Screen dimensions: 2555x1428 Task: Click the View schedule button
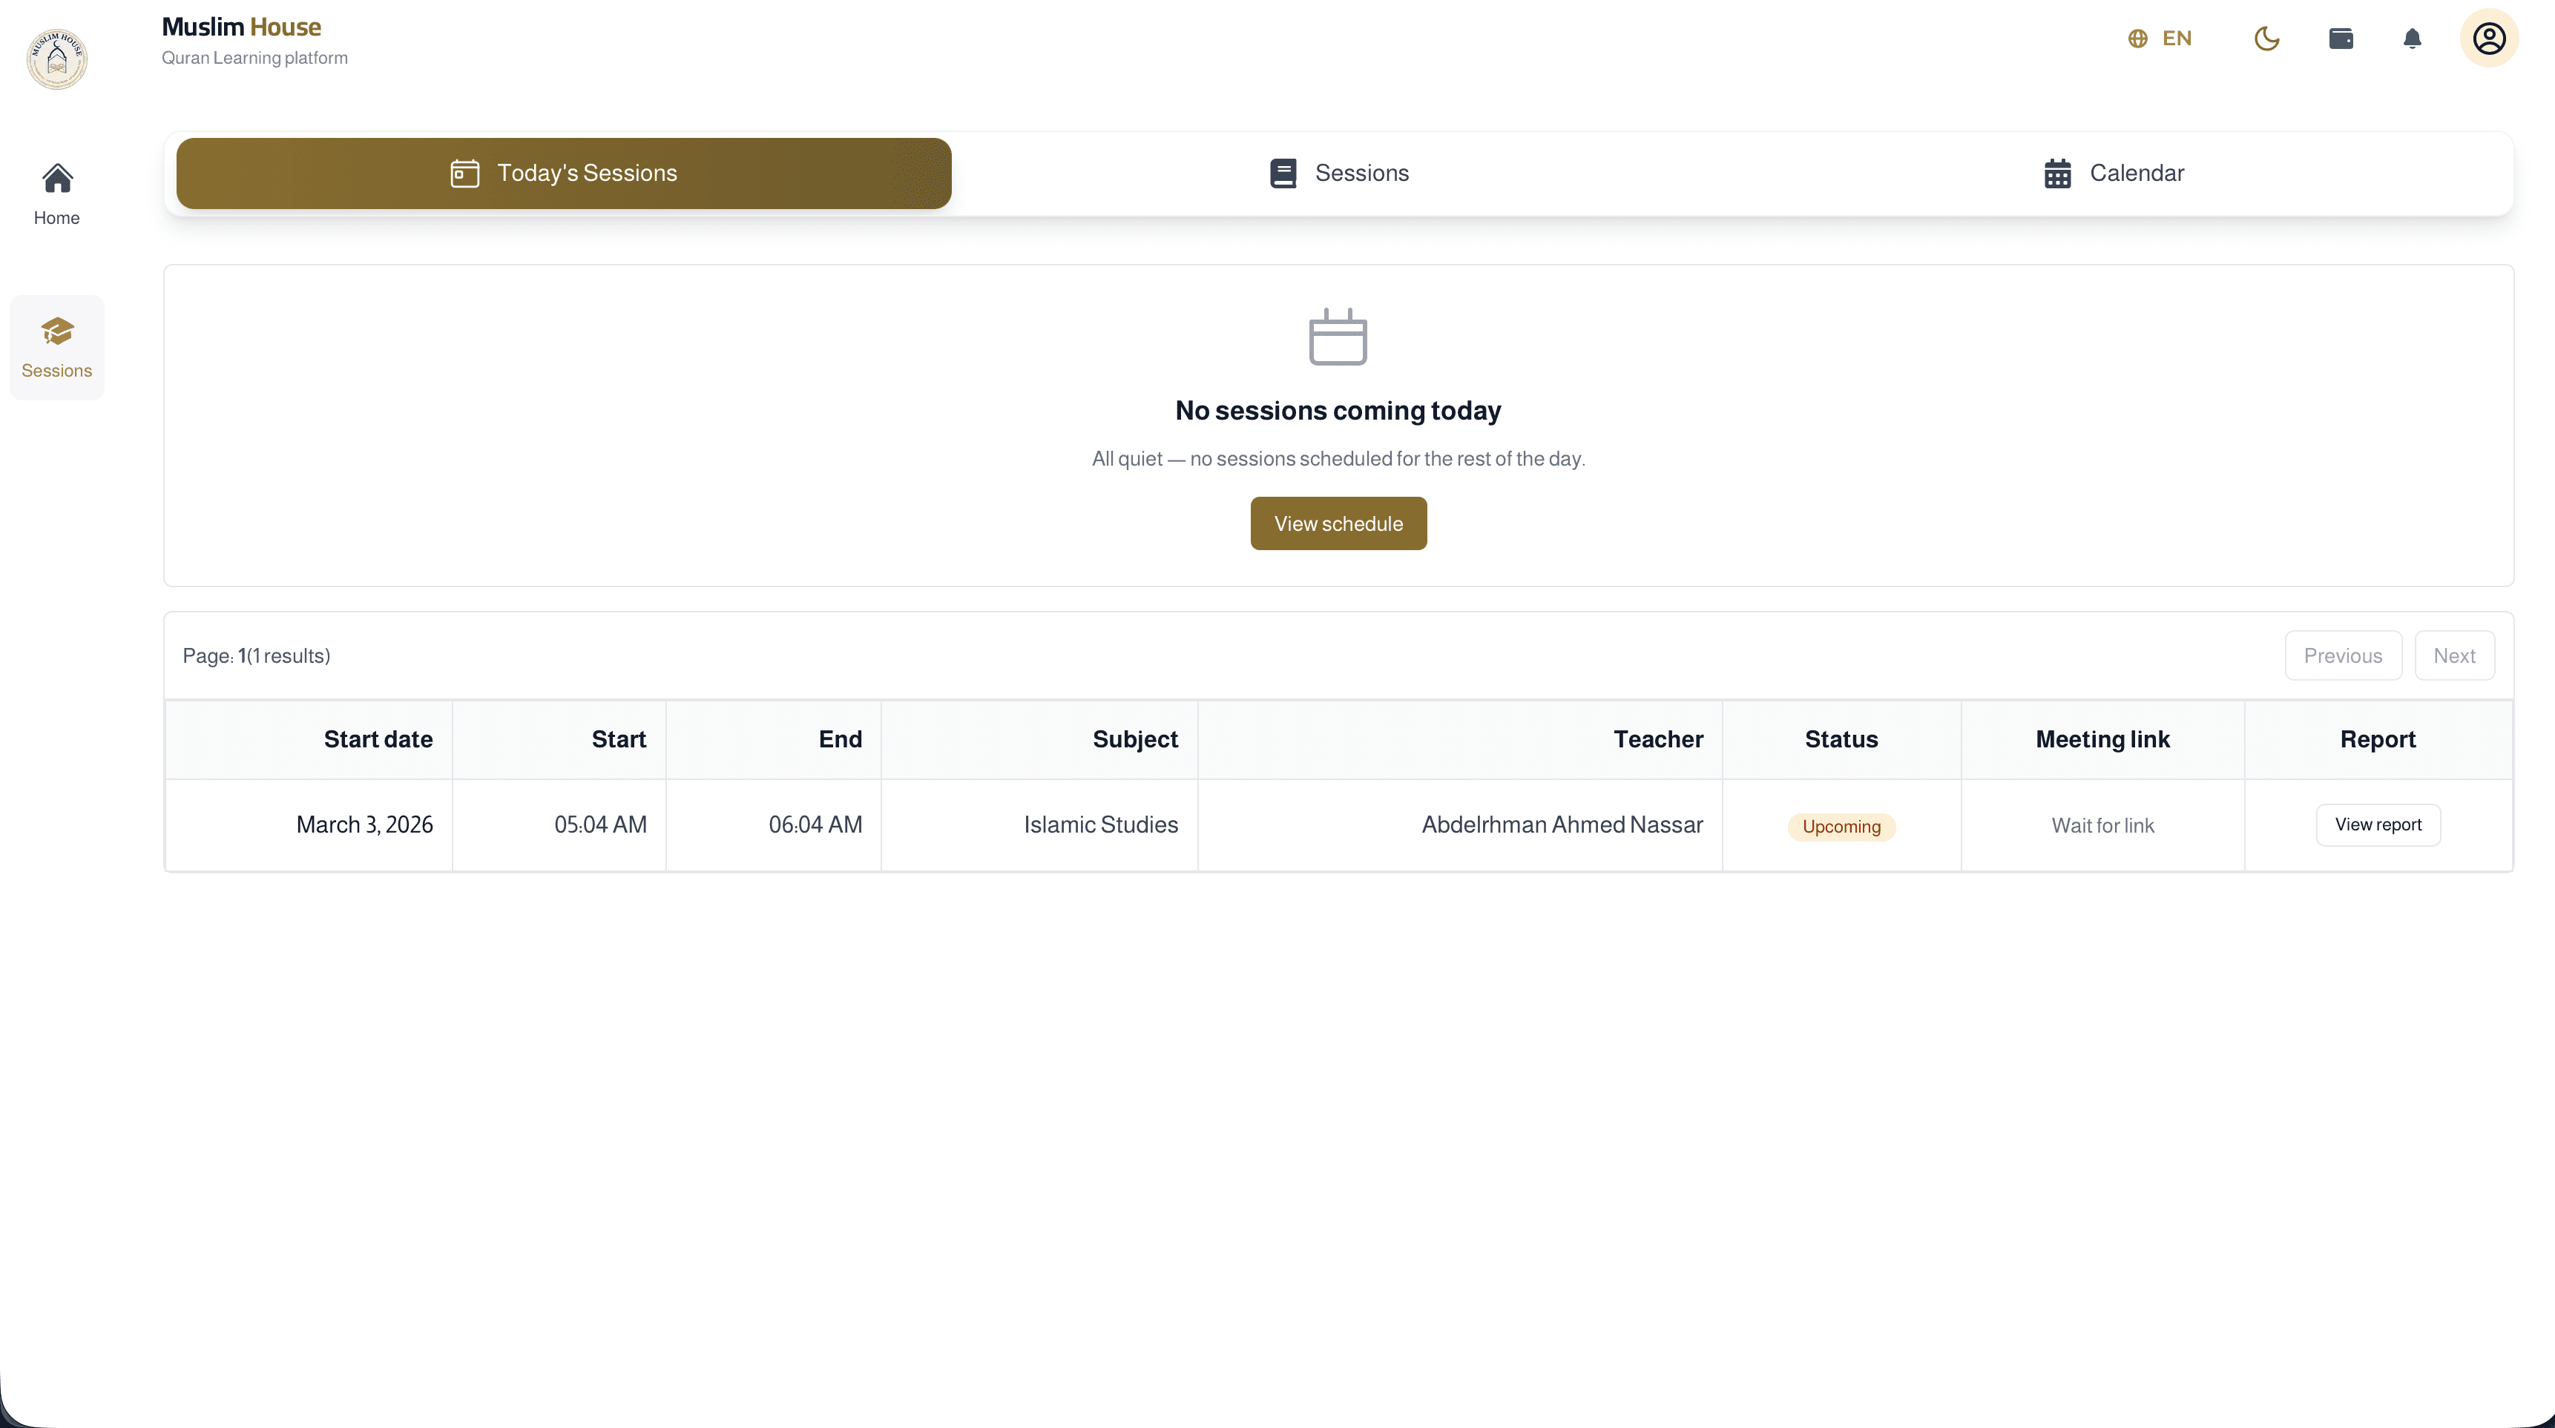coord(1338,523)
